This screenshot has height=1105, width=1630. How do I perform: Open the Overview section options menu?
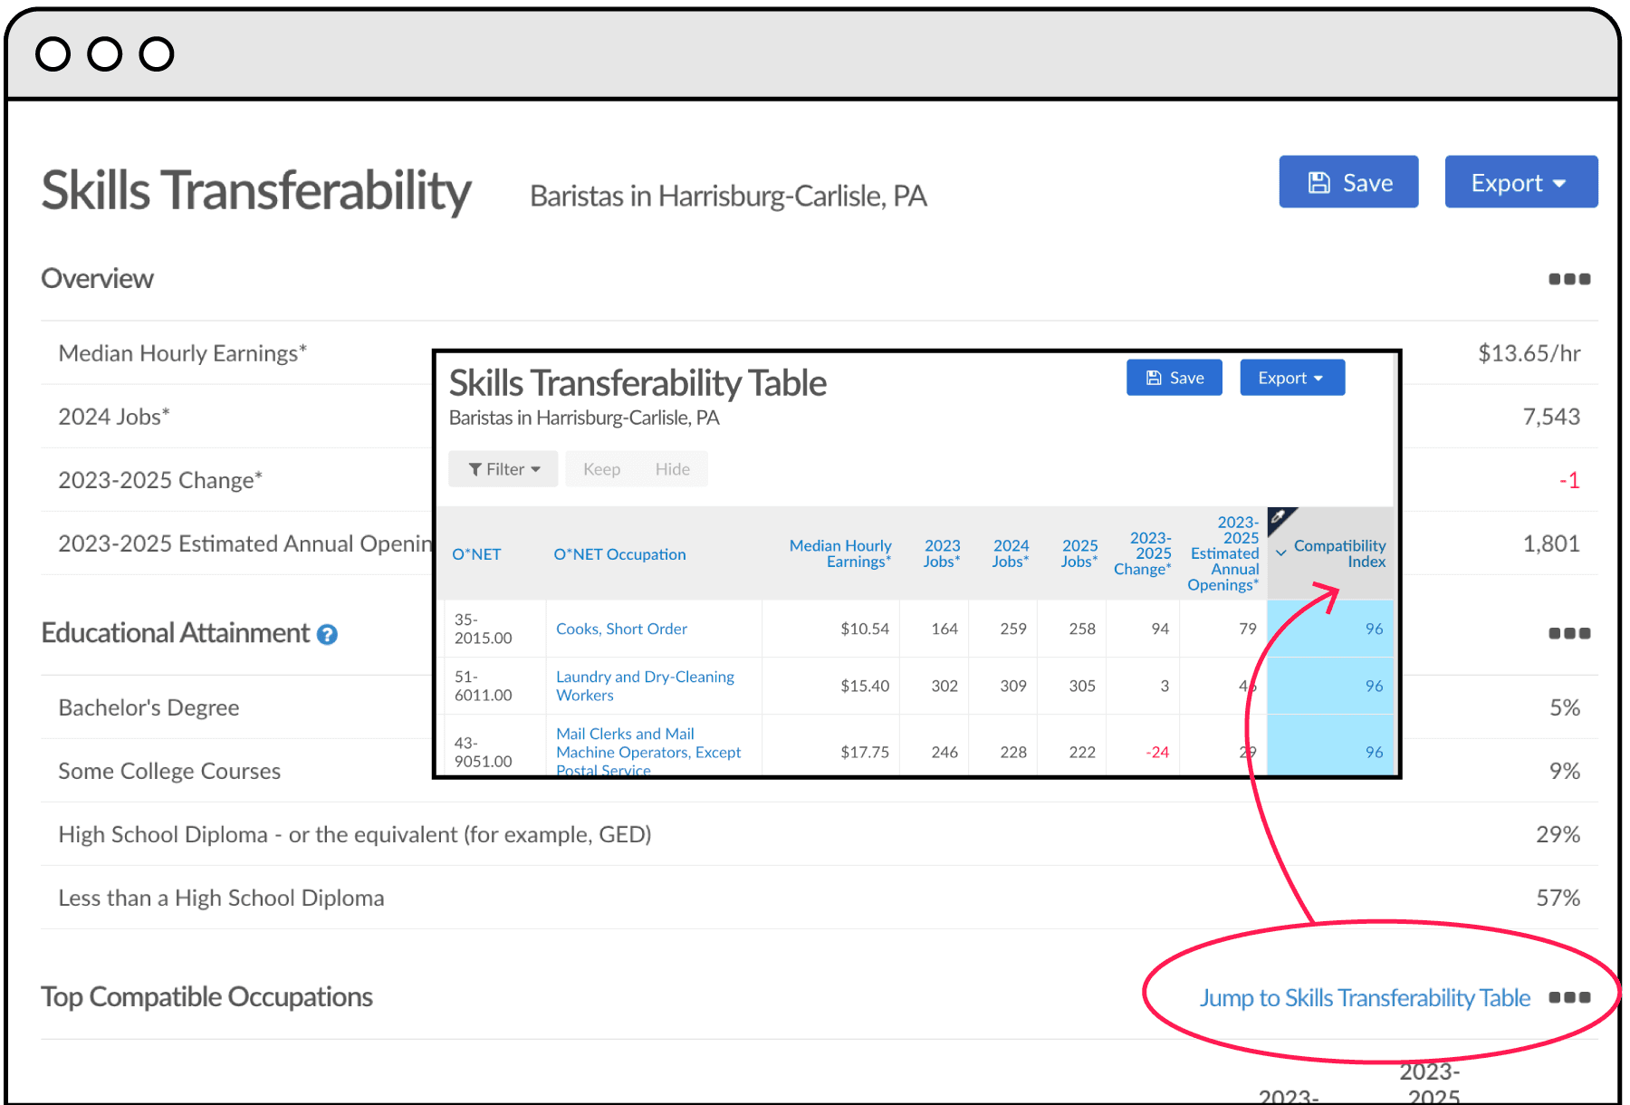point(1569,279)
